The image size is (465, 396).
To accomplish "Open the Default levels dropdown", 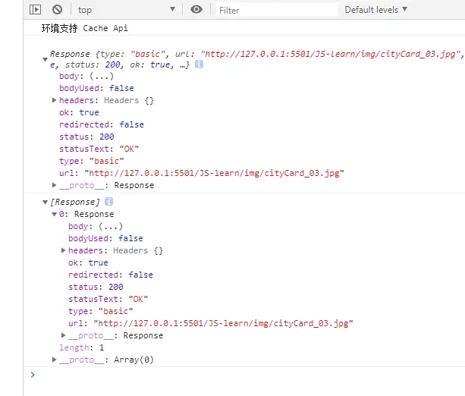I will pyautogui.click(x=375, y=10).
